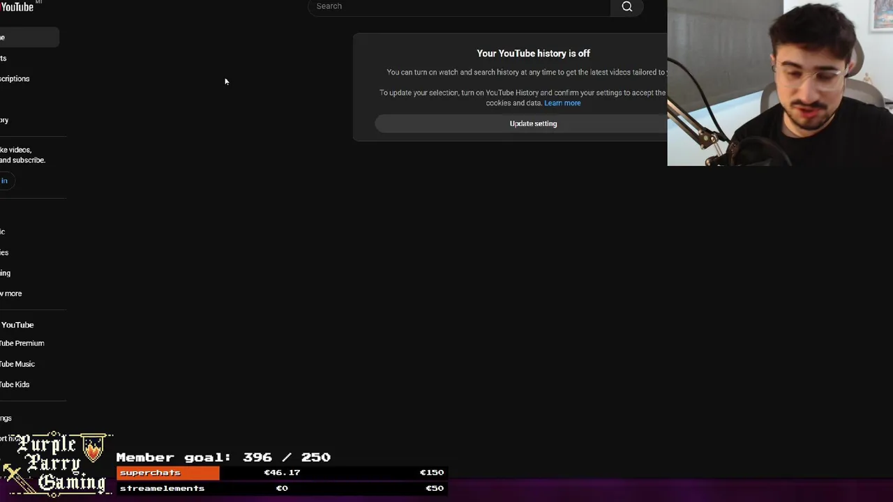Open Subscriptions in the sidebar
The width and height of the screenshot is (893, 502).
click(x=15, y=79)
